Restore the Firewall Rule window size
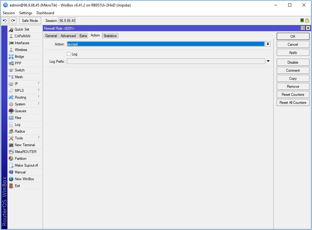Image resolution: width=312 pixels, height=230 pixels. pos(303,28)
